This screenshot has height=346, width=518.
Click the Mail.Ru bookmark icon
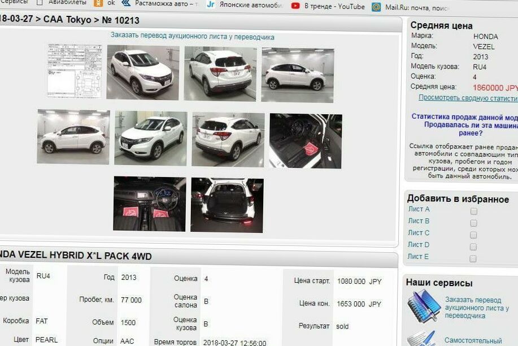(x=376, y=7)
